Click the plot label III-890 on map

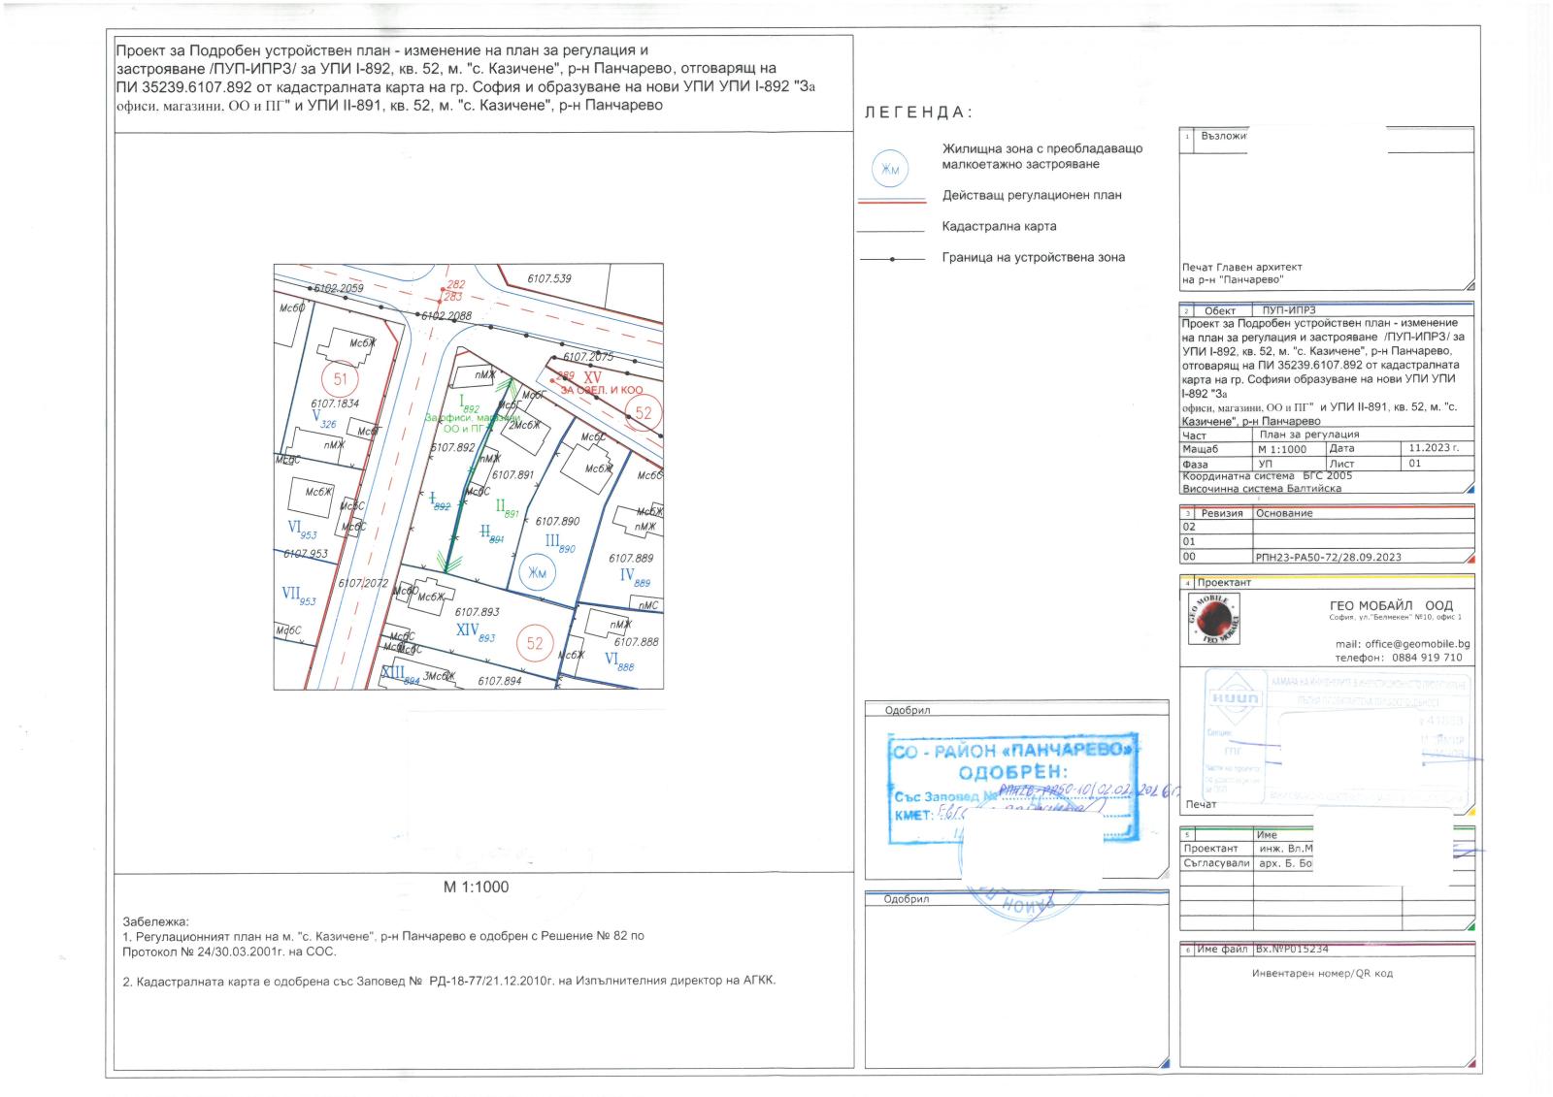click(561, 543)
